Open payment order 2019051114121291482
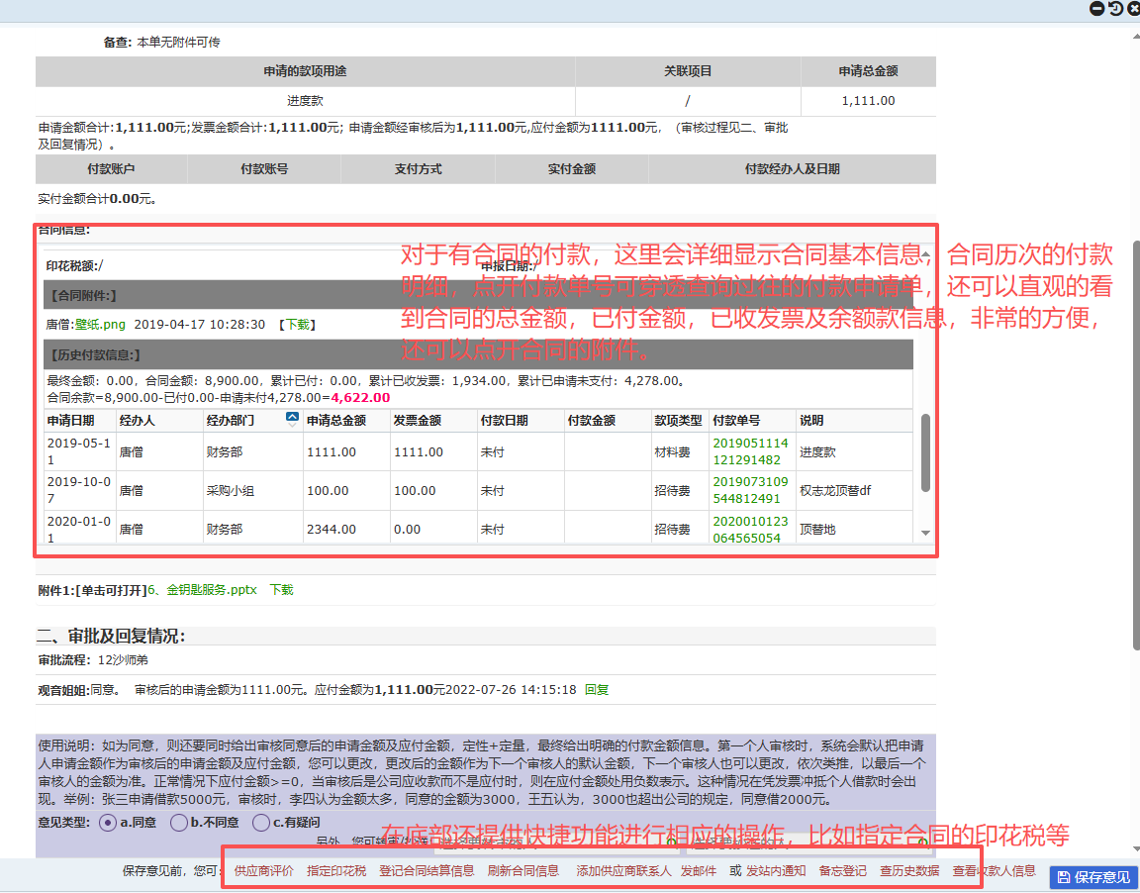 [750, 451]
